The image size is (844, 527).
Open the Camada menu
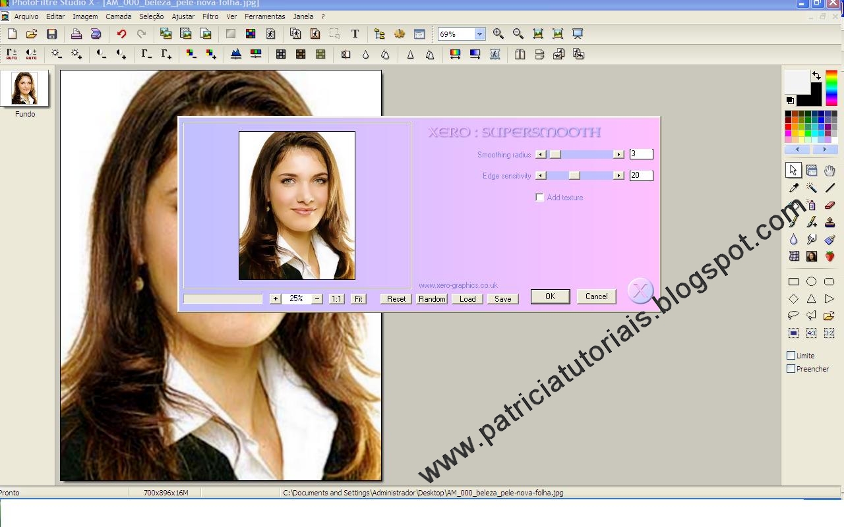click(x=119, y=16)
